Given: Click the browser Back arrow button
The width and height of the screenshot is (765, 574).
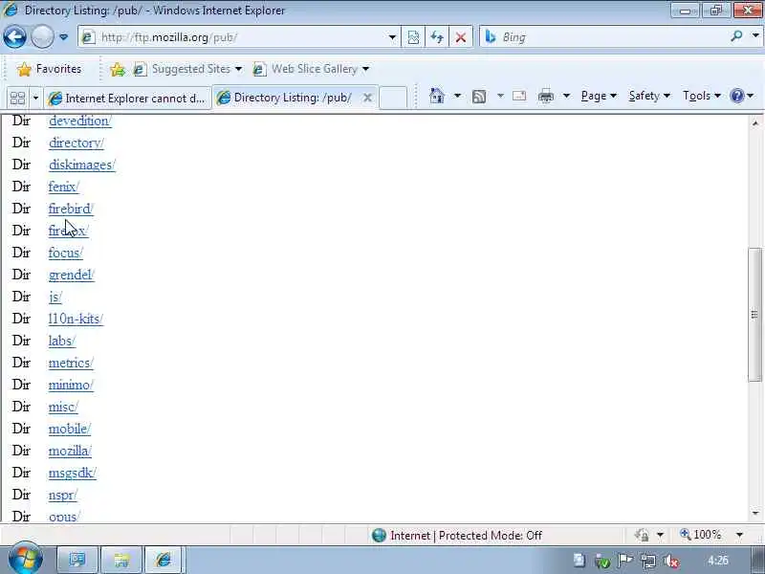Looking at the screenshot, I should click(14, 37).
